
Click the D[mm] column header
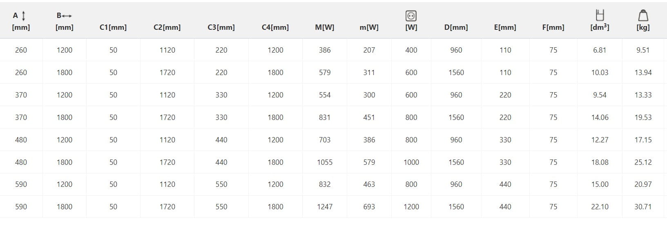pos(456,27)
